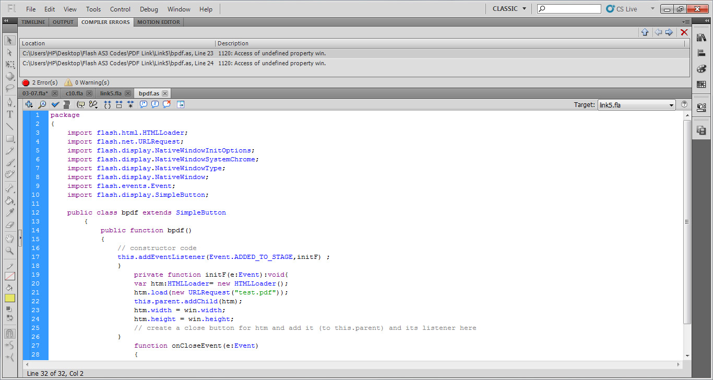This screenshot has width=713, height=380.
Task: Open Library panel icon in dock
Action: click(x=701, y=38)
